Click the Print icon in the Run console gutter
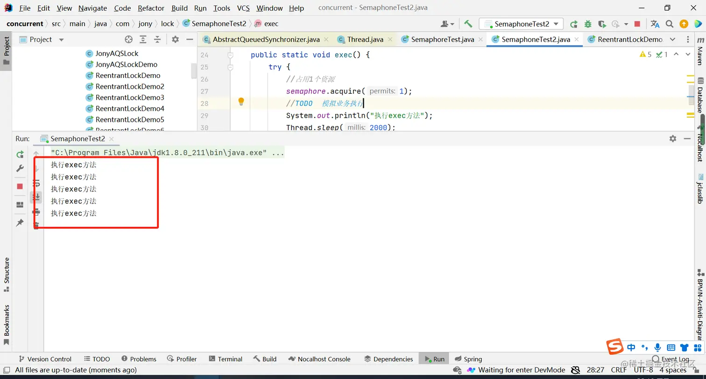706x379 pixels. pyautogui.click(x=36, y=212)
